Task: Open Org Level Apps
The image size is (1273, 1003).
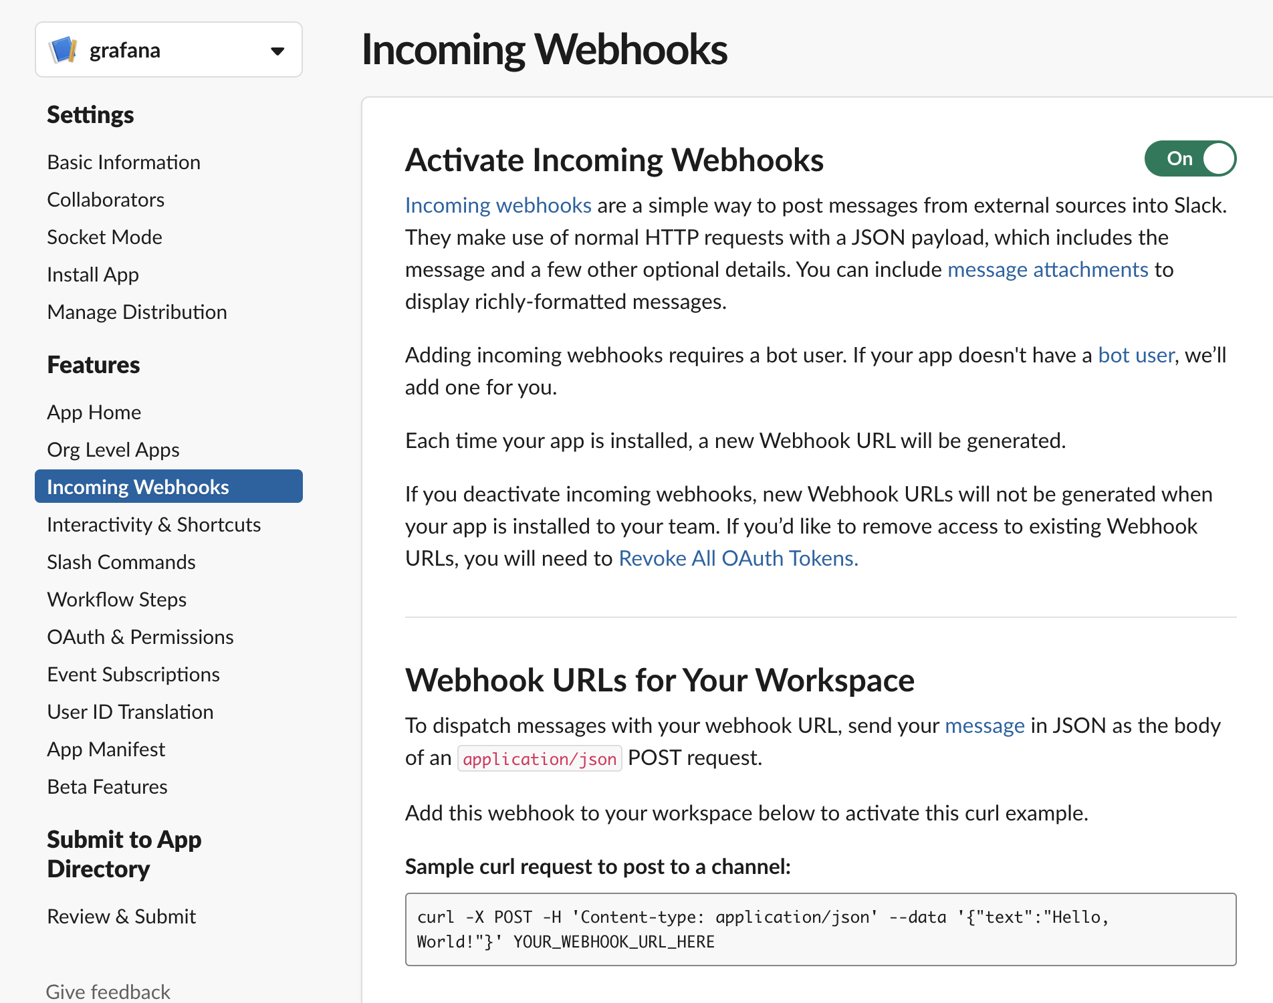Action: coord(113,450)
